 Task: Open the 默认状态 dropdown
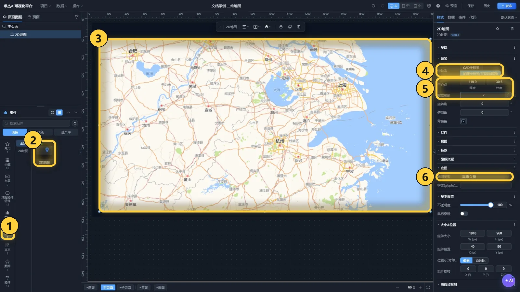click(509, 18)
